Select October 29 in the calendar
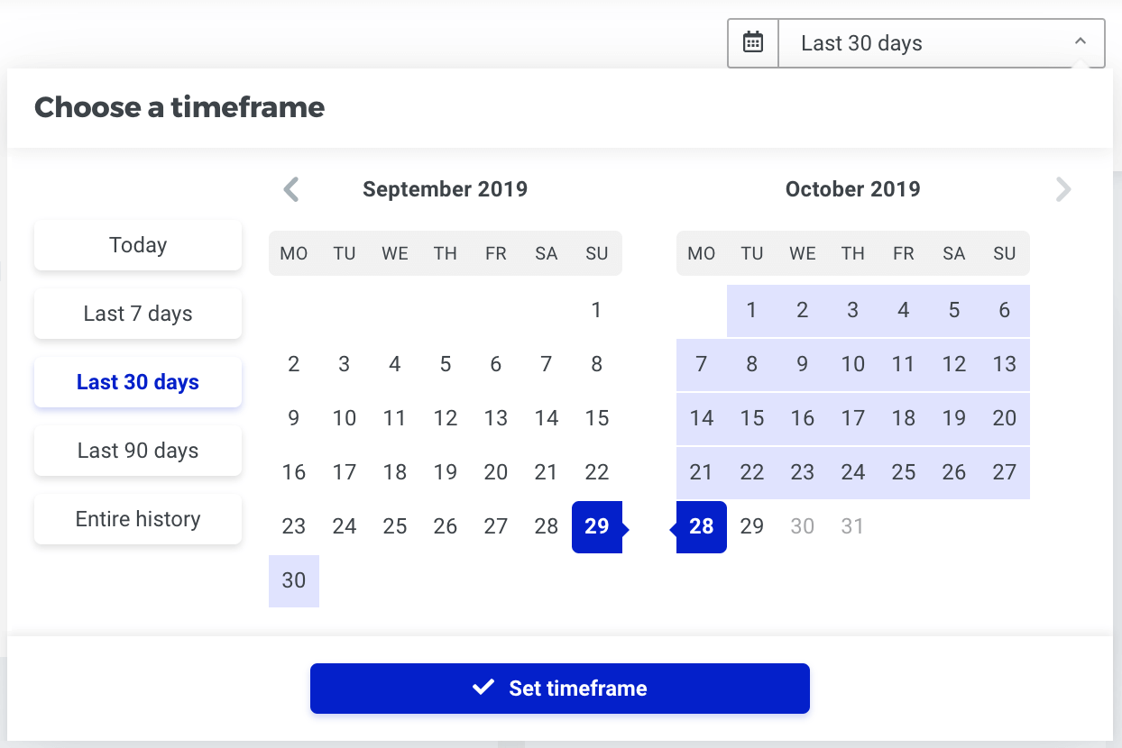 tap(752, 526)
